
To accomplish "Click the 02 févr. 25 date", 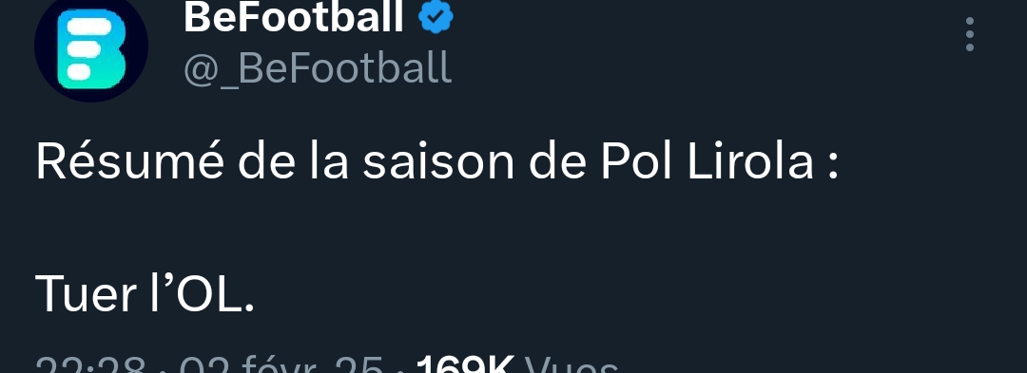I will (x=279, y=364).
